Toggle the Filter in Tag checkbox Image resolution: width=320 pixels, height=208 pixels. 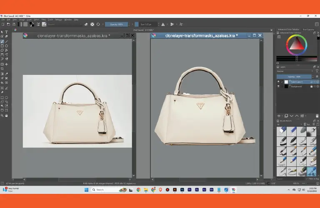306,179
